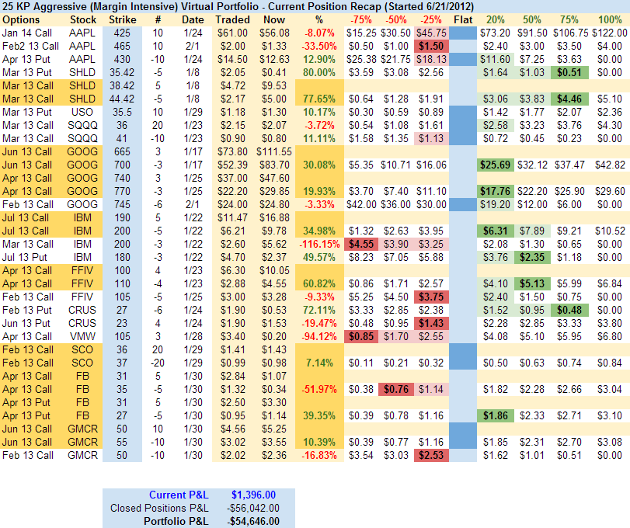630x528 pixels.
Task: Click the Closed Positions P&L label
Action: coord(164,508)
